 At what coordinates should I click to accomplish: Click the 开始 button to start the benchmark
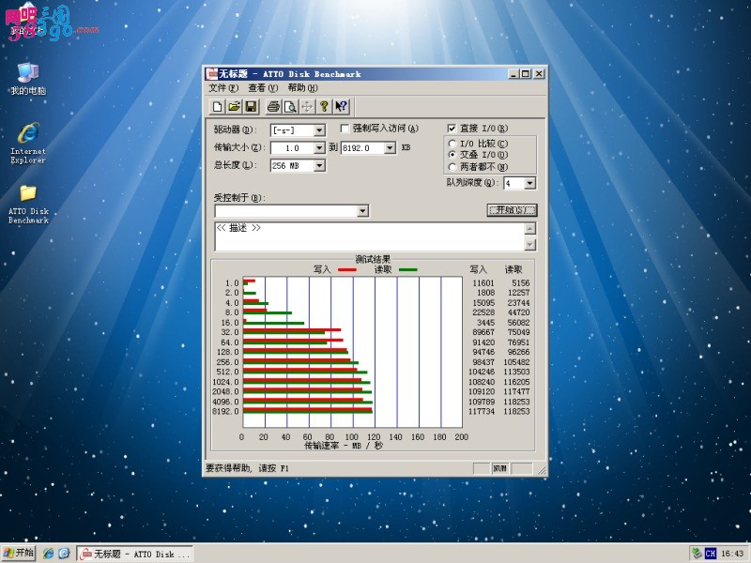pos(512,209)
